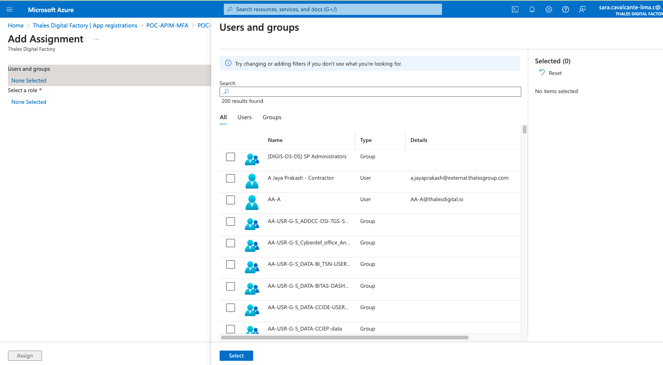Click the row name AA-USR-G-S_DATA-CCIEP-data

(x=305, y=329)
